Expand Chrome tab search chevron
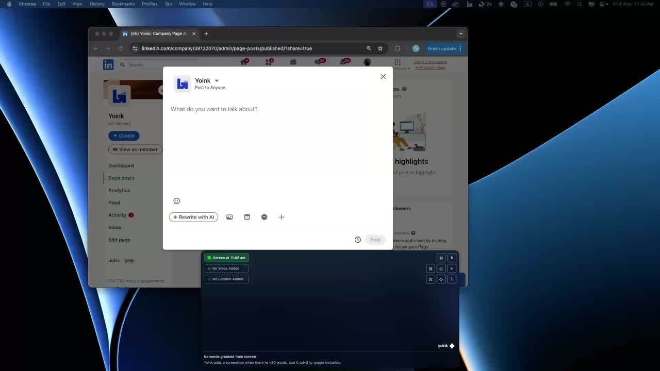The height and width of the screenshot is (371, 660). click(460, 33)
